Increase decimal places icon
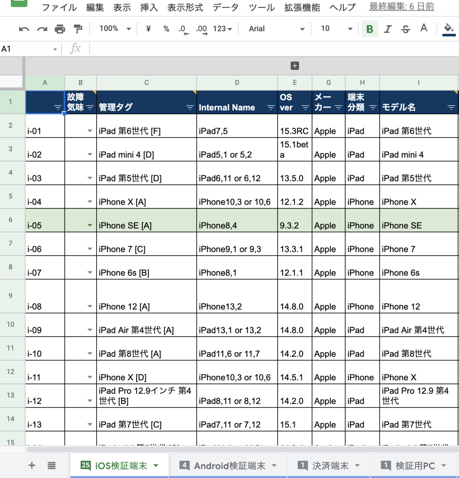Viewport: 459px width, 478px height. click(x=202, y=29)
